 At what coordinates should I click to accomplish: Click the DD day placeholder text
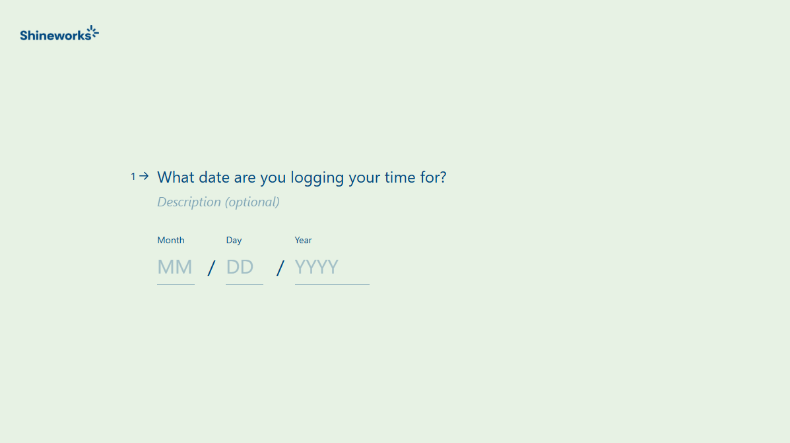point(240,267)
